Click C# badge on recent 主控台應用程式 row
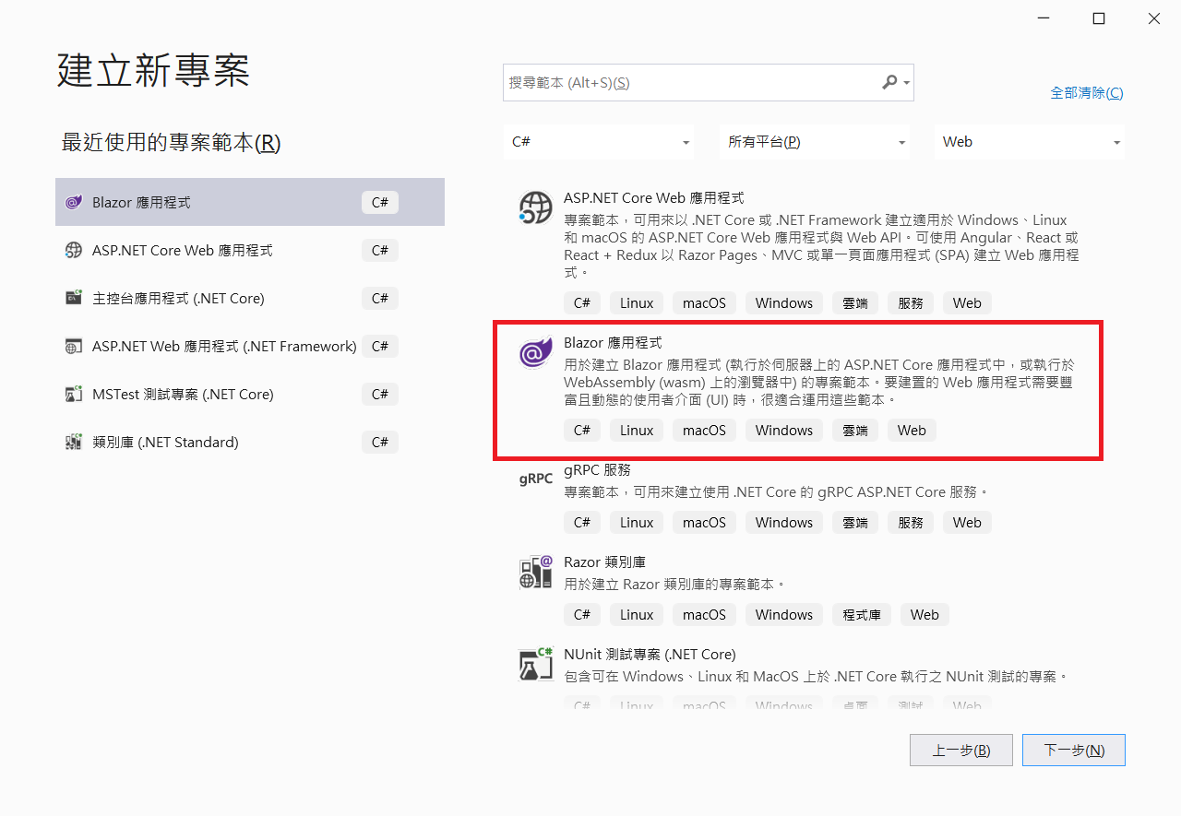Screen dimensions: 1181x816 pyautogui.click(x=380, y=298)
